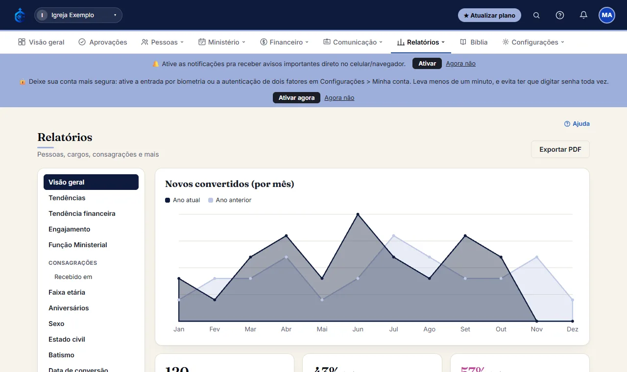Select Batismo report in sidebar

coord(91,355)
